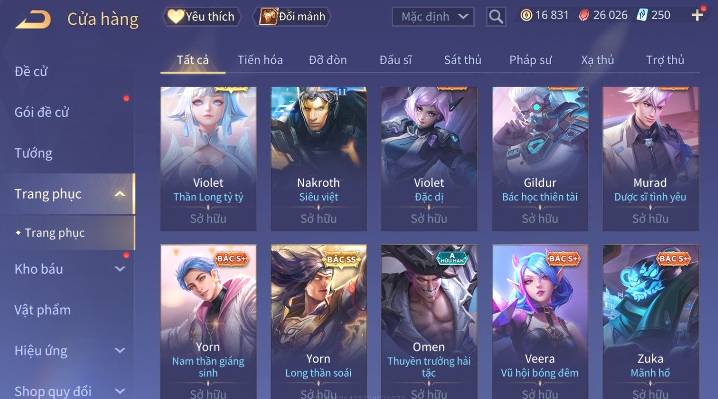This screenshot has width=718, height=399.
Task: Select Violet Thần Long tỷ tỷ skin
Action: pyautogui.click(x=208, y=159)
